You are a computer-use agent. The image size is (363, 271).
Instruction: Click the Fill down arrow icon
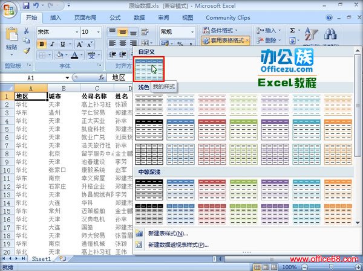tap(292, 42)
